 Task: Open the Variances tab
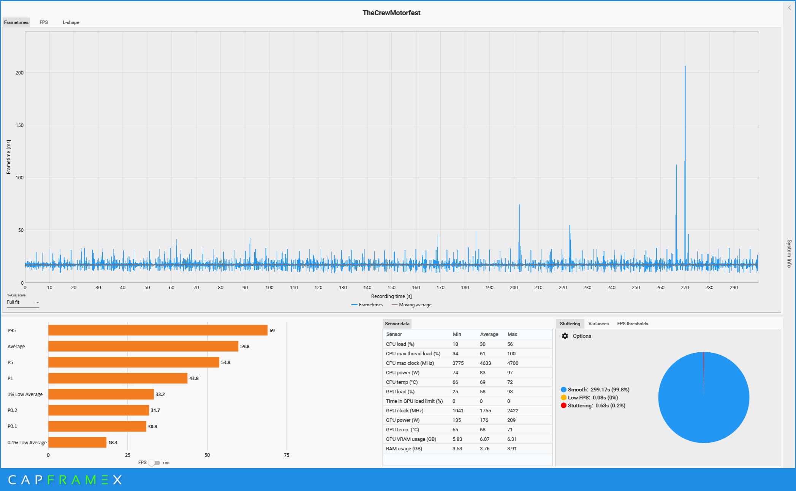pyautogui.click(x=598, y=324)
